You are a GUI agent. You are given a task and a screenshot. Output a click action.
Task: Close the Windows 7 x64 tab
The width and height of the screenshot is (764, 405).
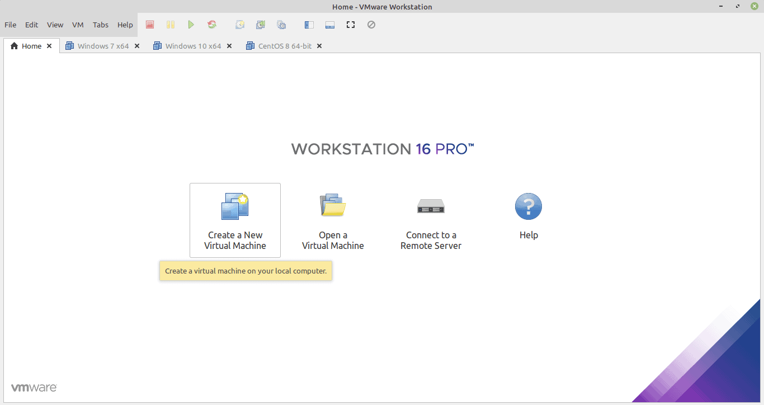point(137,46)
